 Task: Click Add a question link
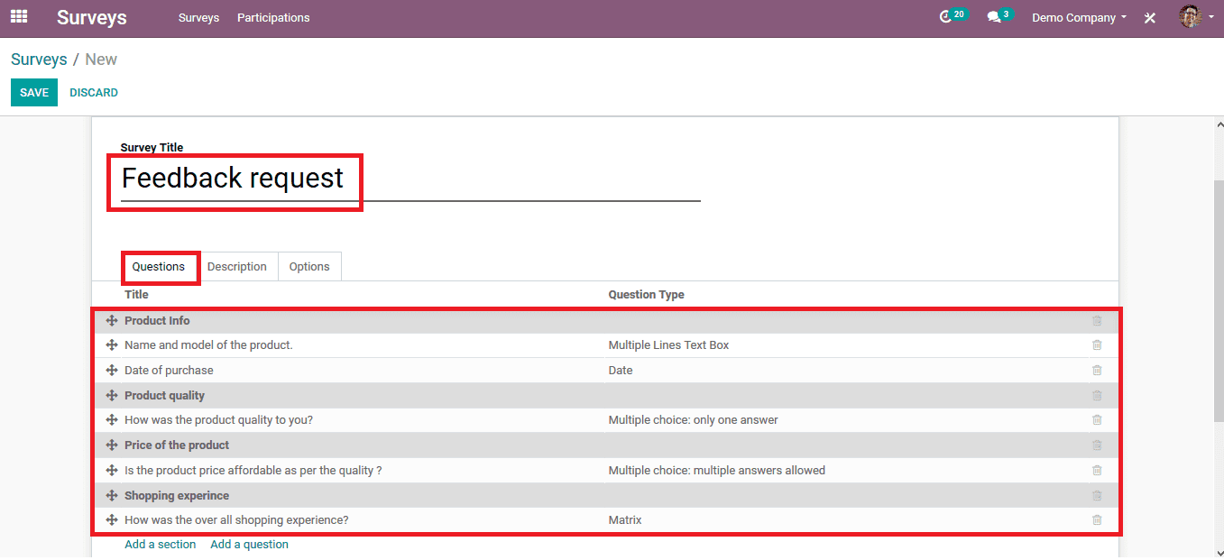pos(250,545)
